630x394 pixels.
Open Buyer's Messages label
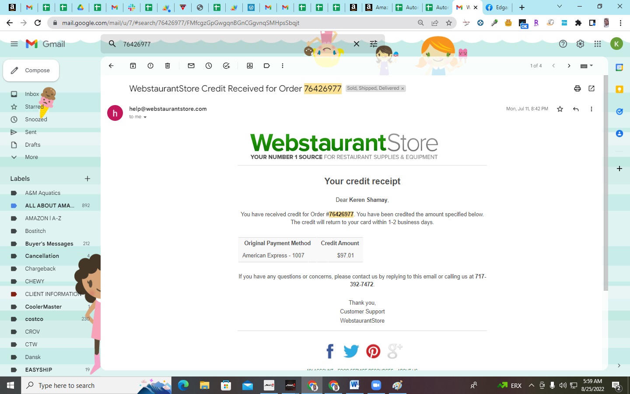click(x=49, y=244)
